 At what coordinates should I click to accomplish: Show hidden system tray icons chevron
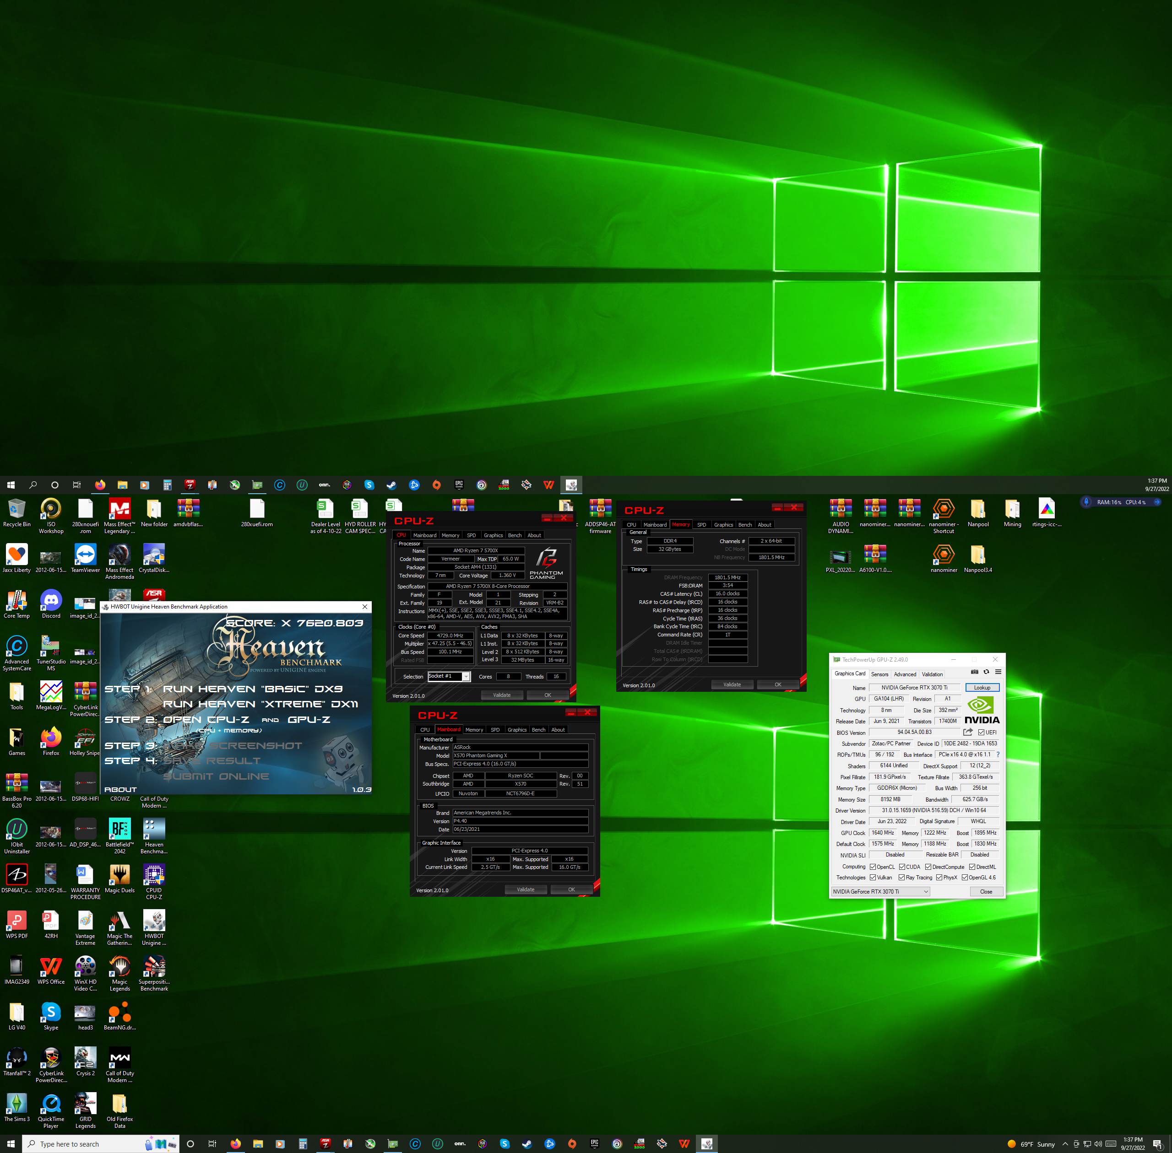click(1065, 1144)
